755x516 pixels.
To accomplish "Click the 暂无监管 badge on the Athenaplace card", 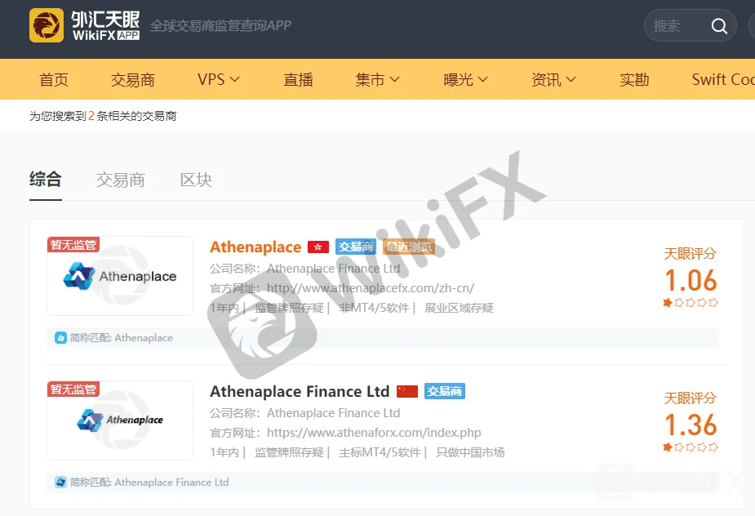I will click(73, 244).
